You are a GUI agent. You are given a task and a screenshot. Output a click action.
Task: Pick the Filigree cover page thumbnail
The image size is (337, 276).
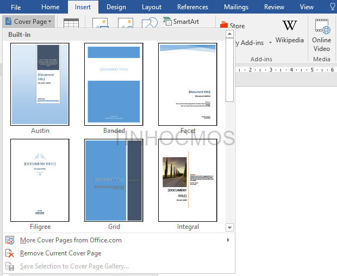click(40, 180)
